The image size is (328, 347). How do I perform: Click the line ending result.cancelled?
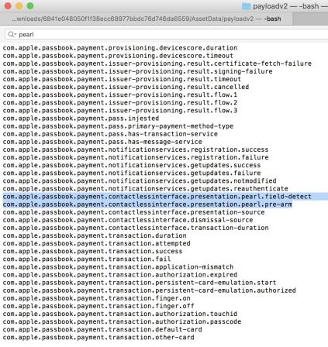pos(126,87)
